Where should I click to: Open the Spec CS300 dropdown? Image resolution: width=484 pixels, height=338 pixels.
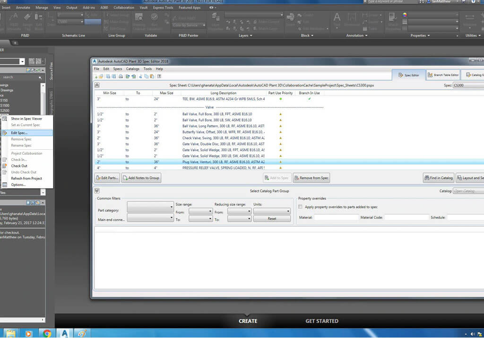[x=468, y=86]
